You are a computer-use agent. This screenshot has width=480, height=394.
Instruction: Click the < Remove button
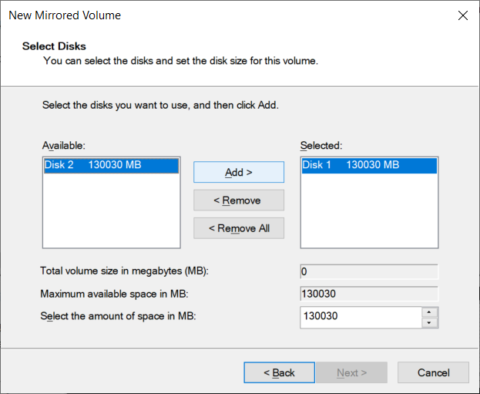point(239,200)
